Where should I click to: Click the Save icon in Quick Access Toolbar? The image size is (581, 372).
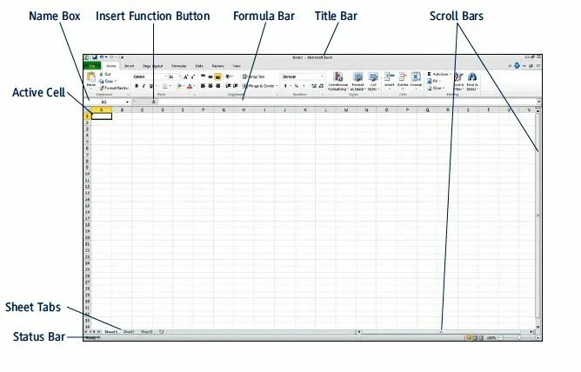95,57
